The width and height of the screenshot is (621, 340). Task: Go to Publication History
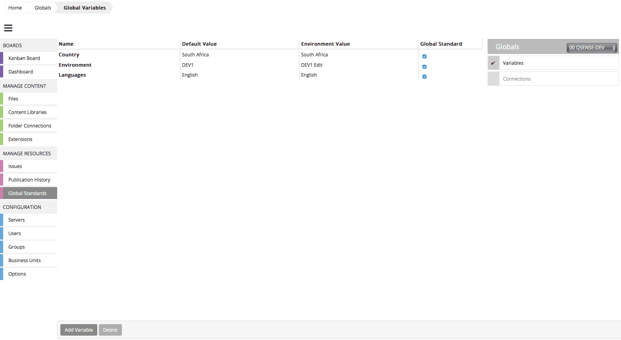coord(29,180)
